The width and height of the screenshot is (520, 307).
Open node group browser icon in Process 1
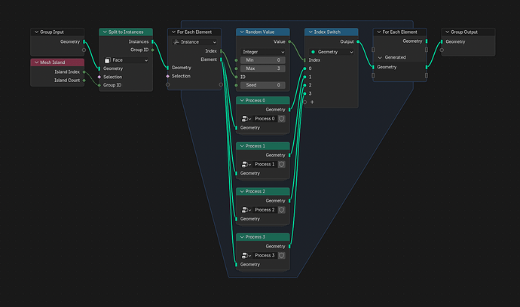(x=246, y=164)
